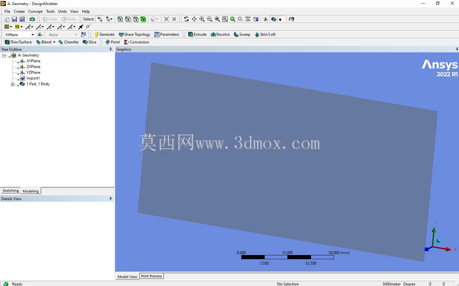
Task: Go to the Previous View
Action: tap(233, 19)
